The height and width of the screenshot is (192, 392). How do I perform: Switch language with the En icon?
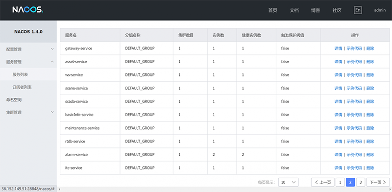pyautogui.click(x=358, y=10)
